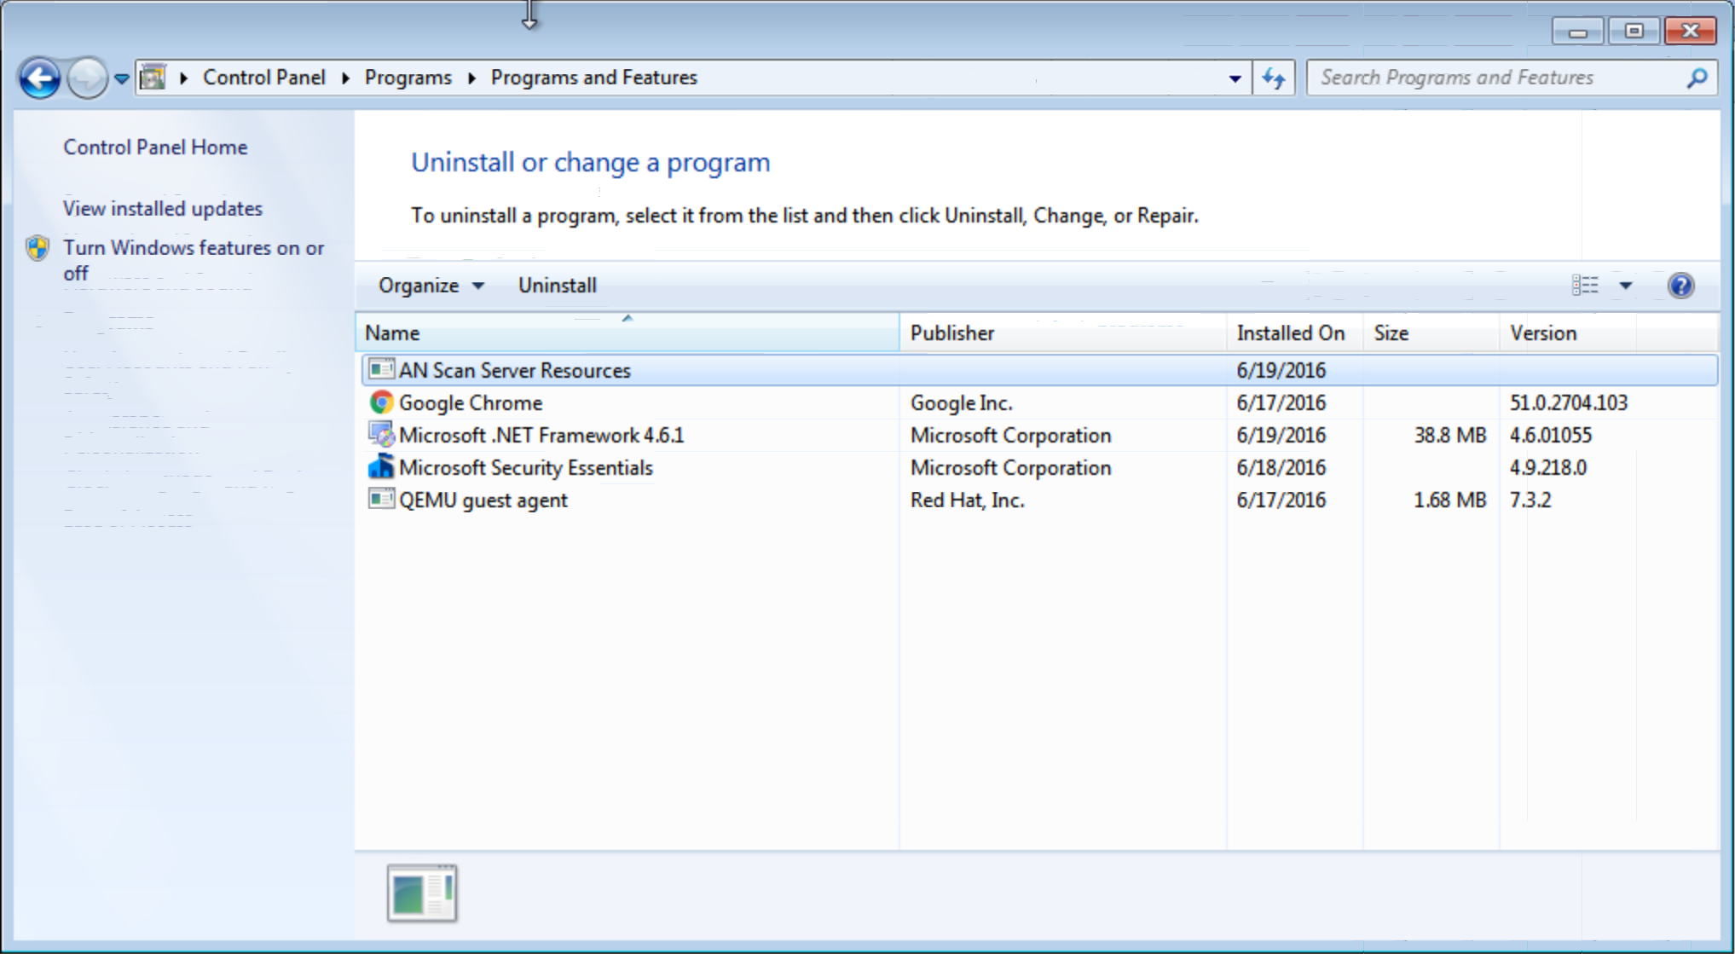Click the Microsoft Security Essentials icon
Screen dimensions: 1735x954
point(381,466)
